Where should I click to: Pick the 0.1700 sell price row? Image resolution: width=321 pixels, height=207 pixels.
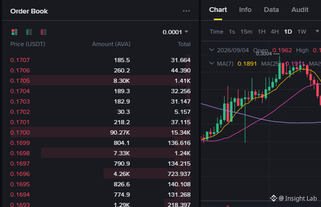[100, 132]
